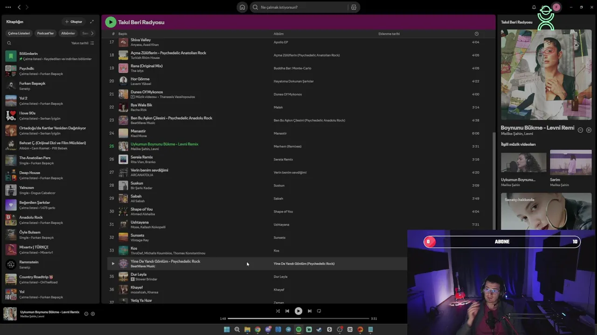Skip to previous track
This screenshot has width=597, height=335.
(x=287, y=311)
